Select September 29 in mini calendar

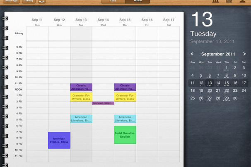coord(227,98)
